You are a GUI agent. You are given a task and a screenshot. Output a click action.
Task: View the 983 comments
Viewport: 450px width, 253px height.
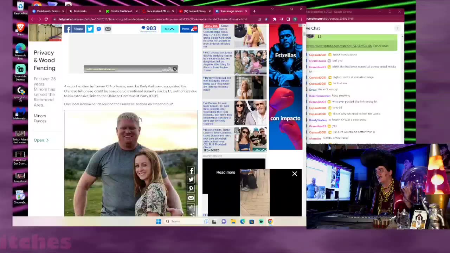148,29
